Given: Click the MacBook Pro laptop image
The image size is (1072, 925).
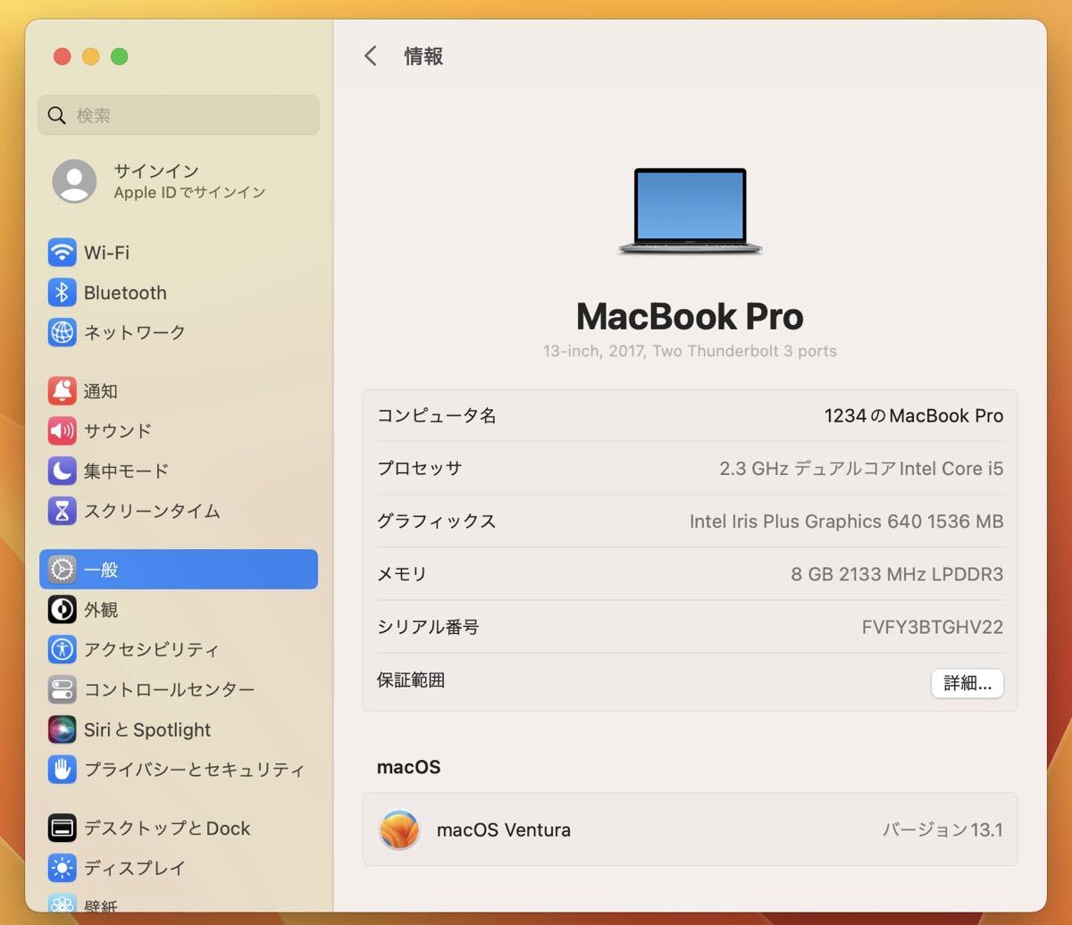Looking at the screenshot, I should pos(690,212).
